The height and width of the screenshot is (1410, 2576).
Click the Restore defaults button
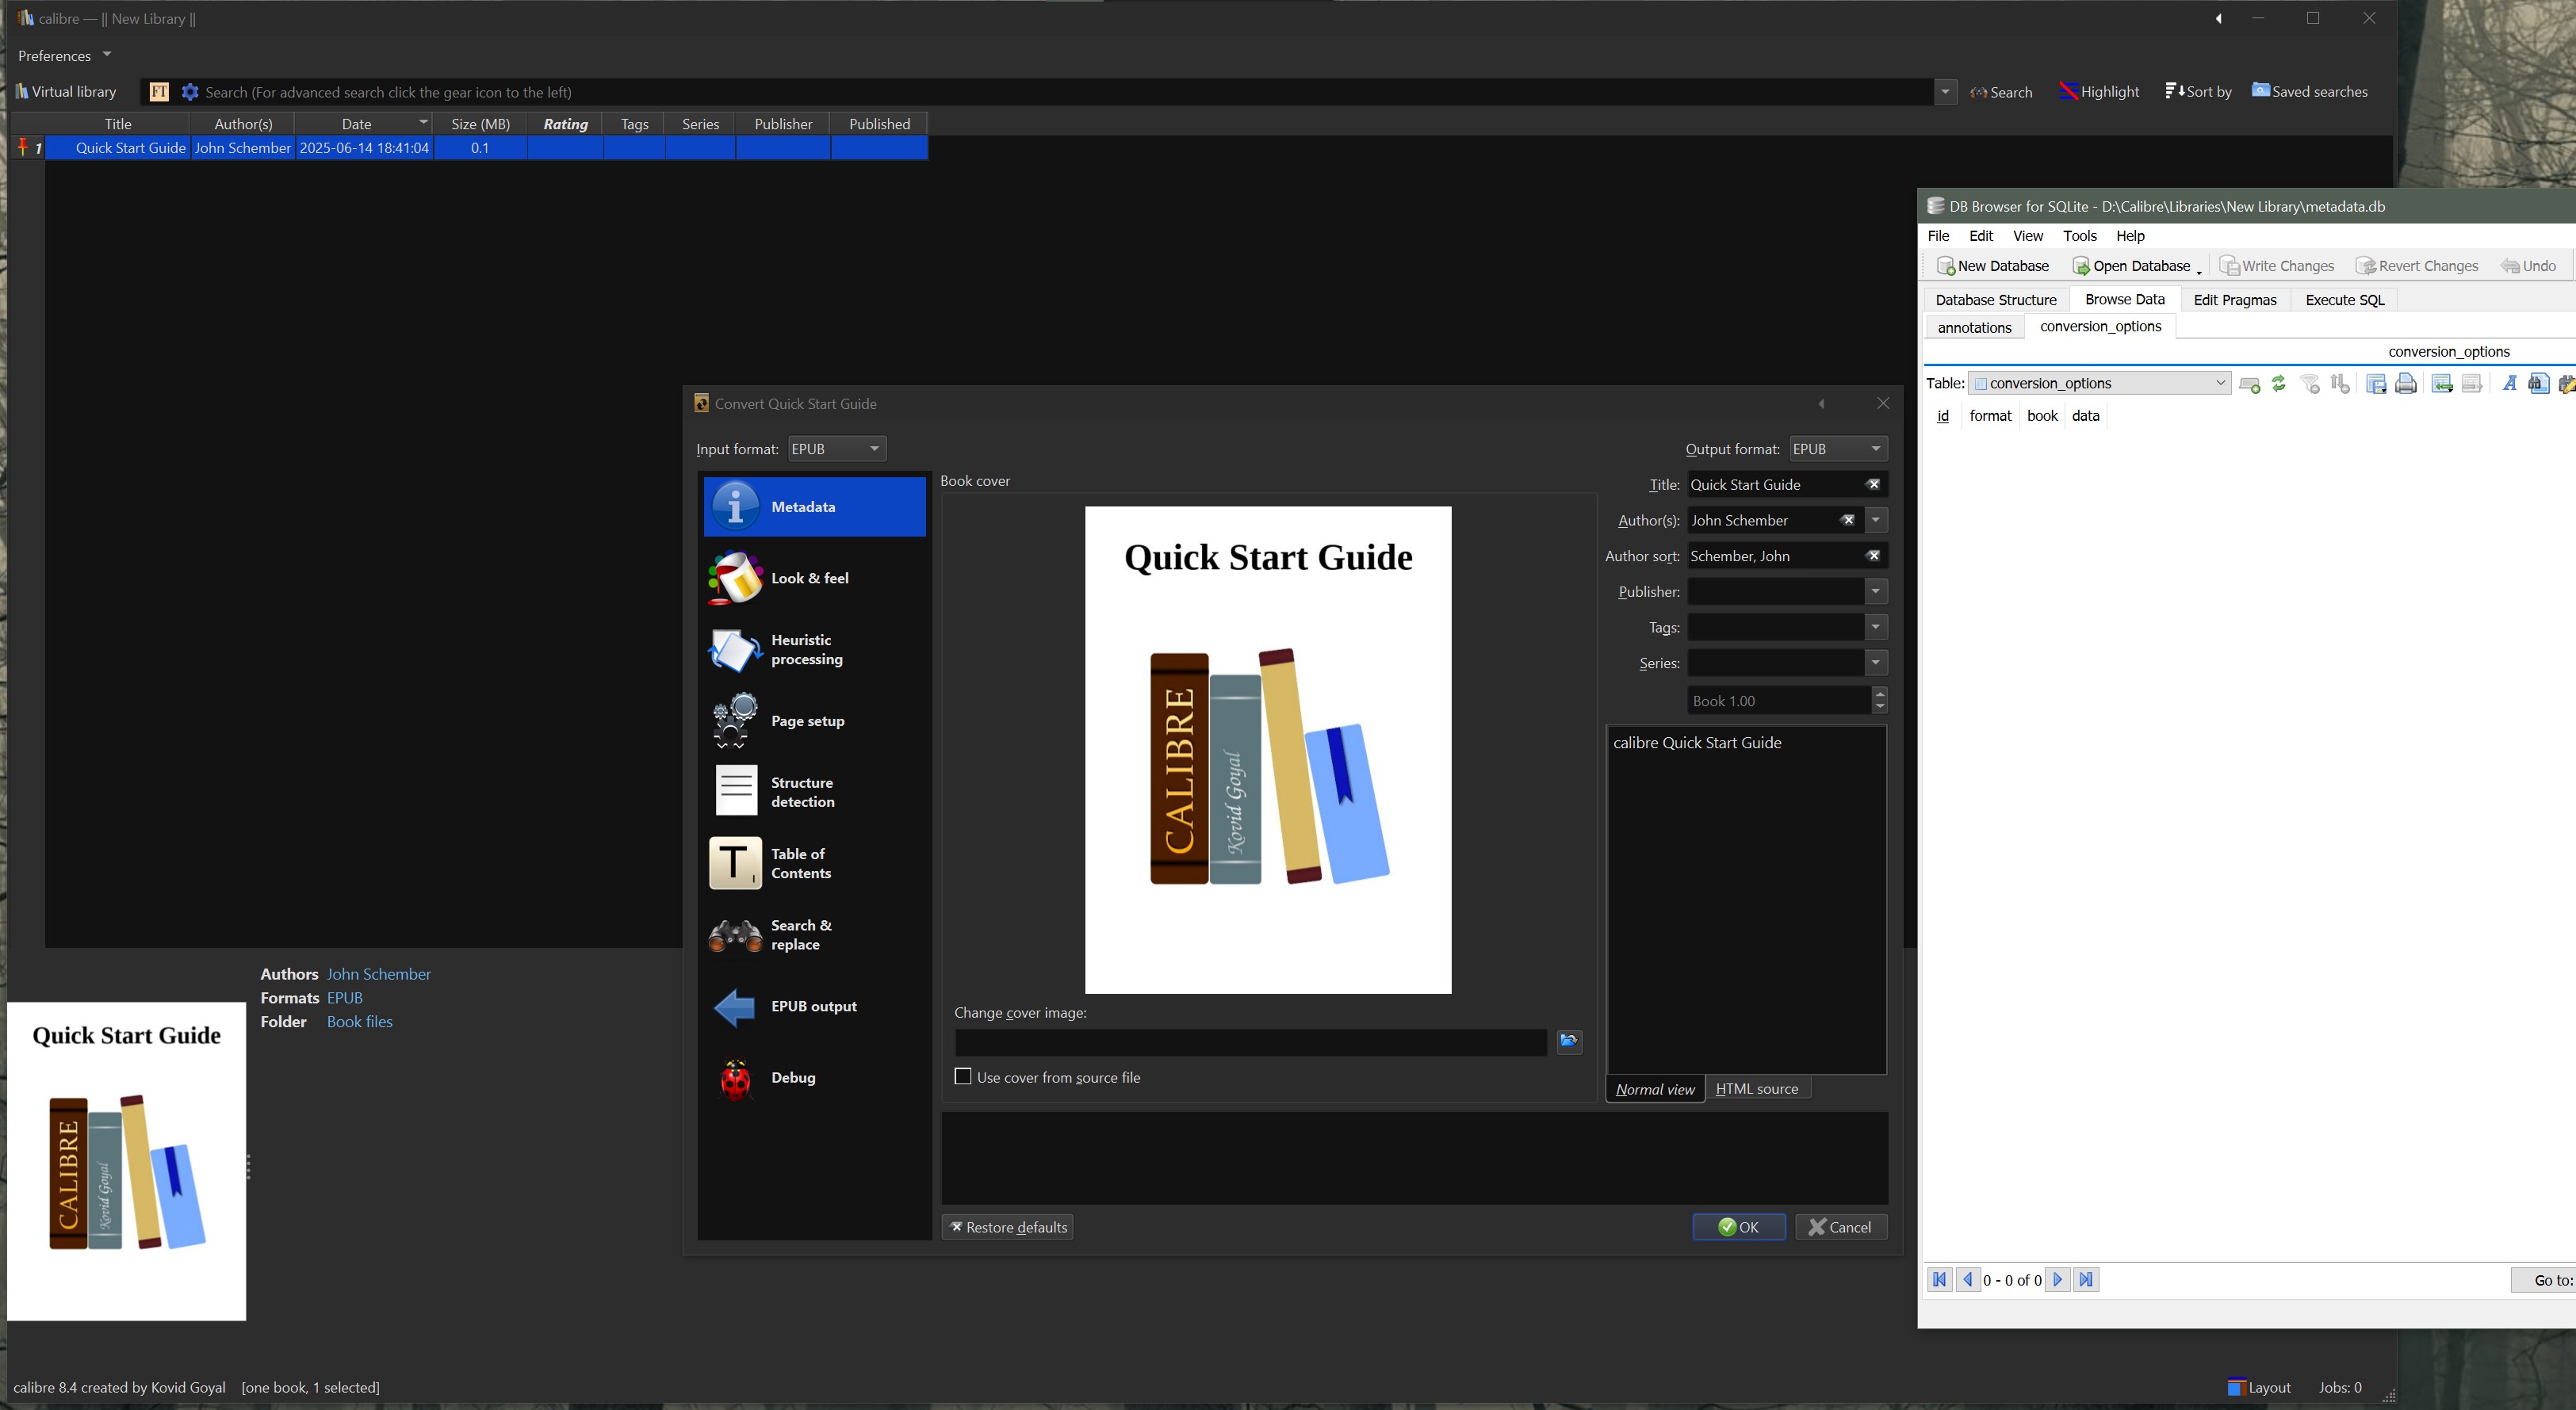point(1007,1227)
